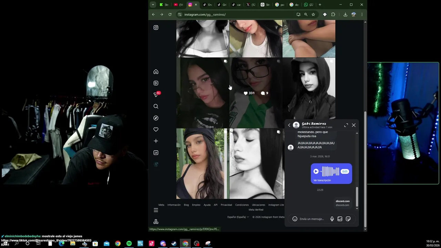The image size is (441, 248).
Task: Go to Instagram Home in sidebar
Action: [x=156, y=72]
